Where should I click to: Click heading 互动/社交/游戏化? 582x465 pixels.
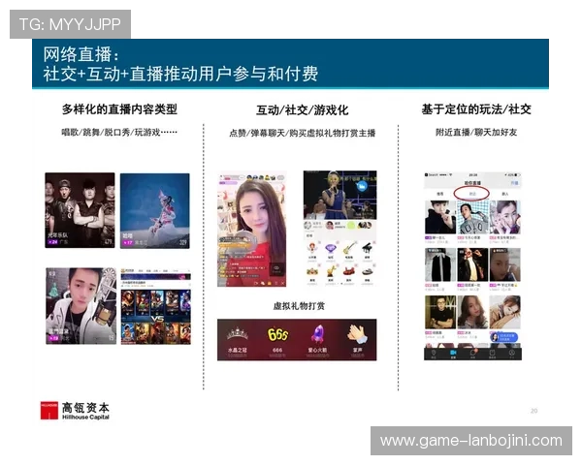(302, 110)
